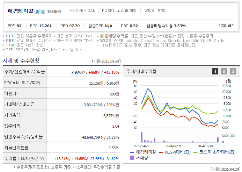Select the stock code 161000

[x=54, y=12]
